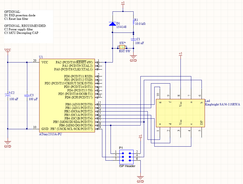The height and width of the screenshot is (184, 243).
Task: Click the ISP Header text label
Action: pyautogui.click(x=126, y=166)
